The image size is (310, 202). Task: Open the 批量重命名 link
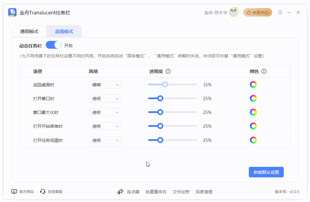[x=156, y=192]
